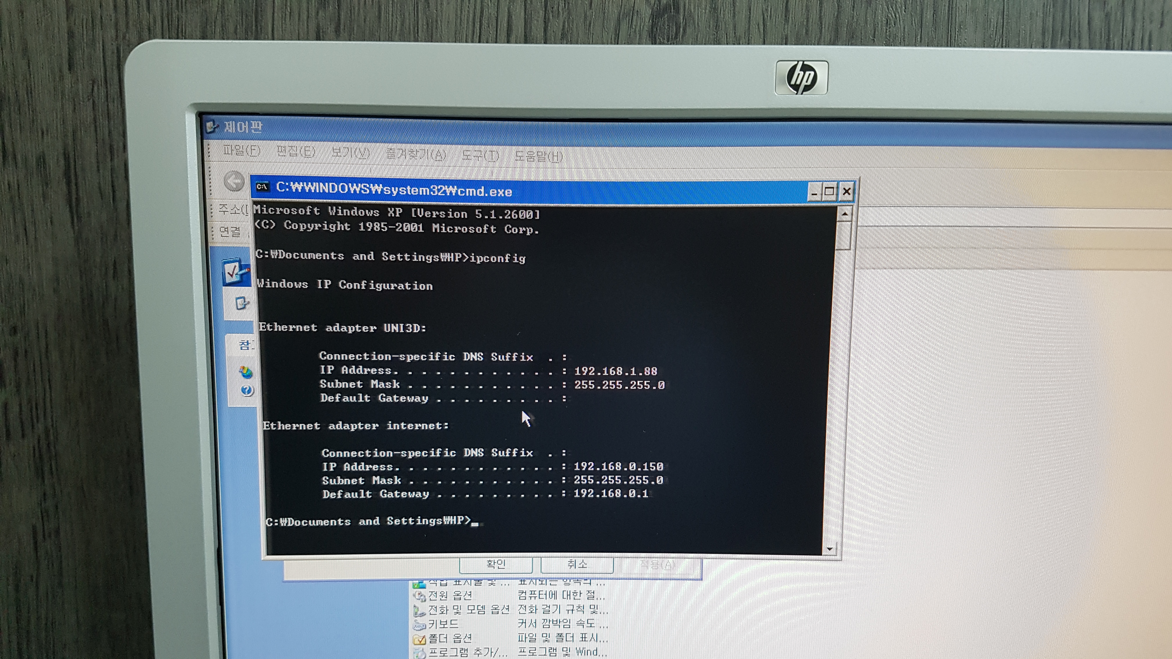Click the cmd.exe title bar icon

[x=262, y=187]
